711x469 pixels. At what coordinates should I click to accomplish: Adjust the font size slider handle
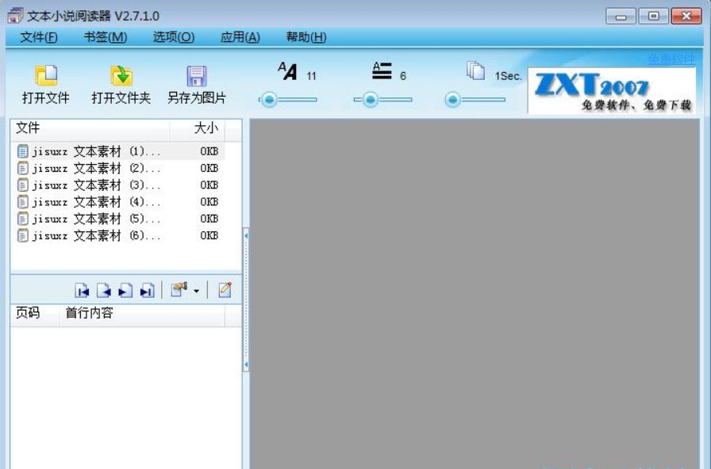click(x=269, y=100)
